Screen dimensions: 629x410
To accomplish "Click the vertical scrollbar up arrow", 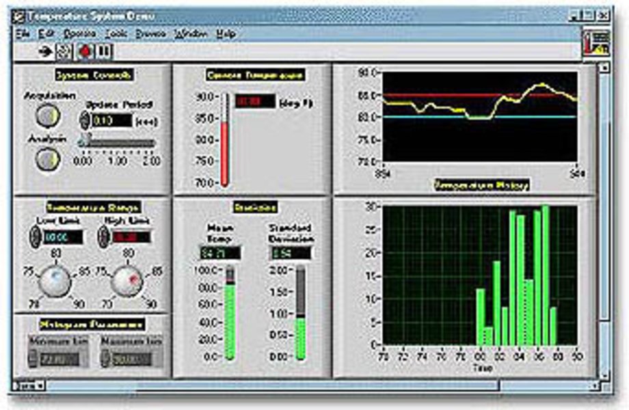I will 604,68.
